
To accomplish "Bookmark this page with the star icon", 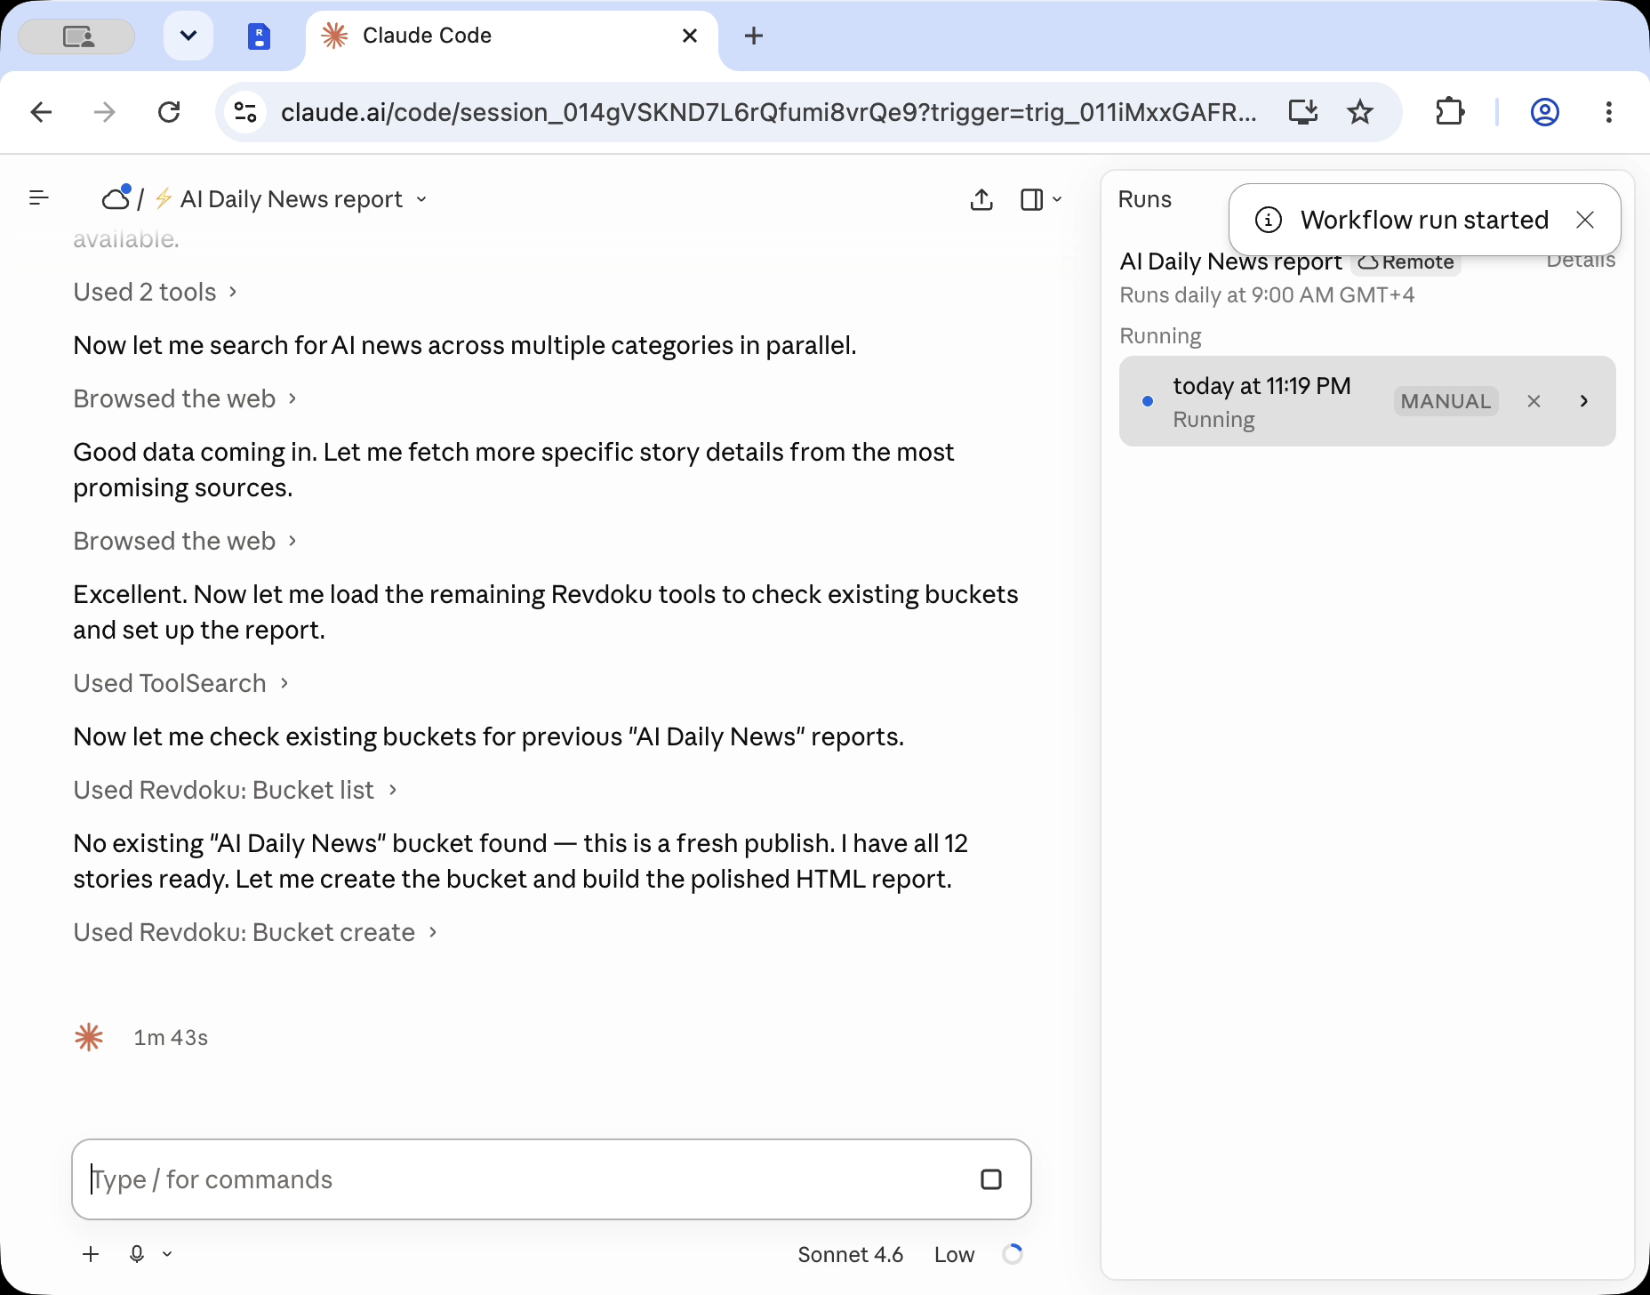I will click(x=1360, y=112).
